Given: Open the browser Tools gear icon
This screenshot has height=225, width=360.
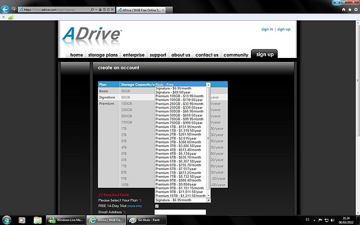Looking at the screenshot, I should pos(356,10).
